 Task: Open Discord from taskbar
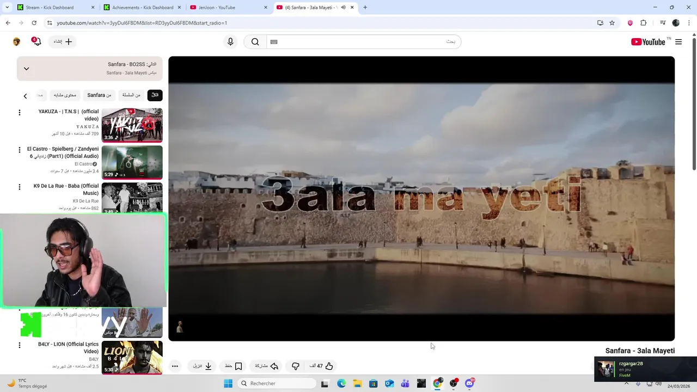click(x=469, y=383)
